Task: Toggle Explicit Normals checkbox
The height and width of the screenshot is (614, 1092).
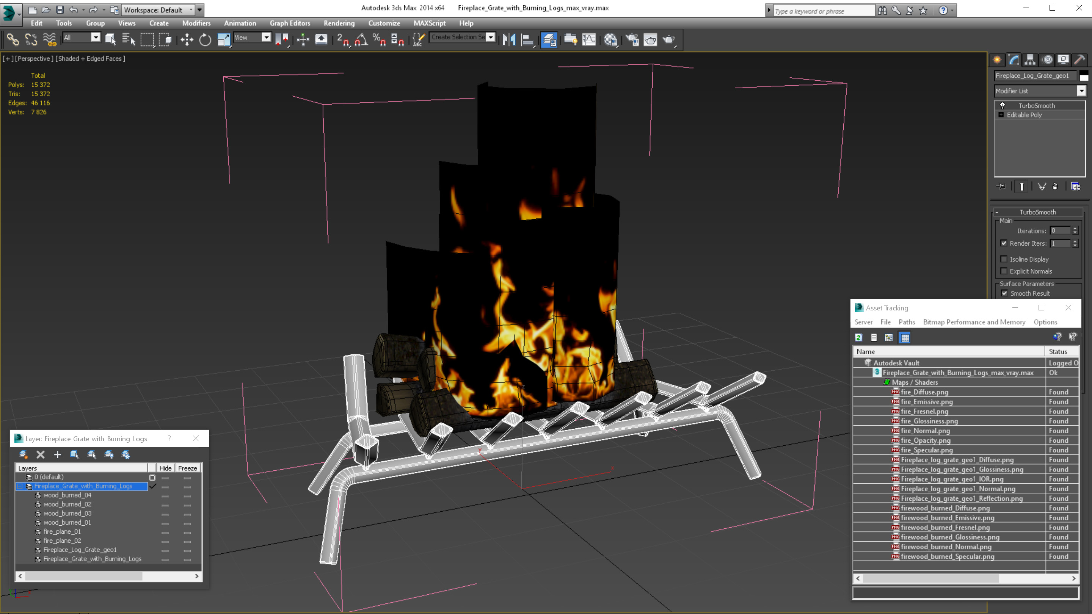Action: 1004,271
